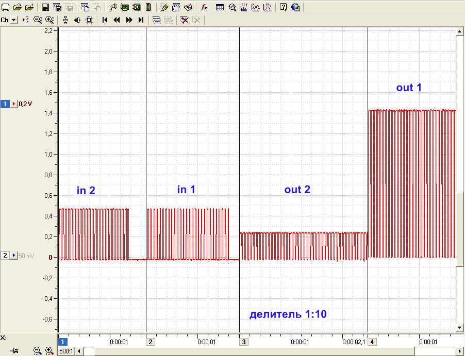This screenshot has width=465, height=356.
Task: Click the globe web icon
Action: pos(295,7)
